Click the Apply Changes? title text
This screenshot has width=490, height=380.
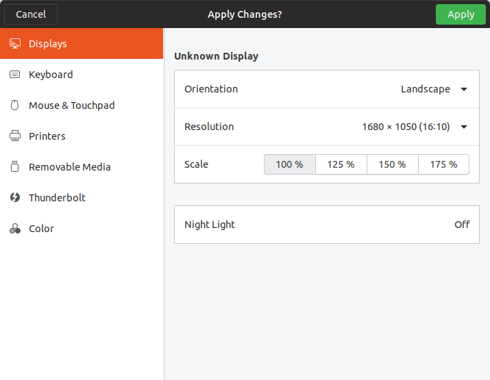click(245, 14)
